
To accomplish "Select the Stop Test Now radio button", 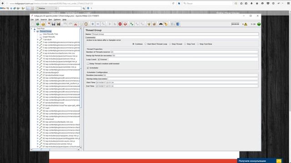I will [198, 44].
